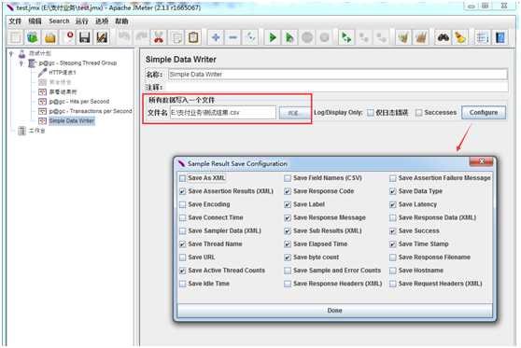Open the Templates toolbar icon
521x348 pixels.
(x=33, y=37)
